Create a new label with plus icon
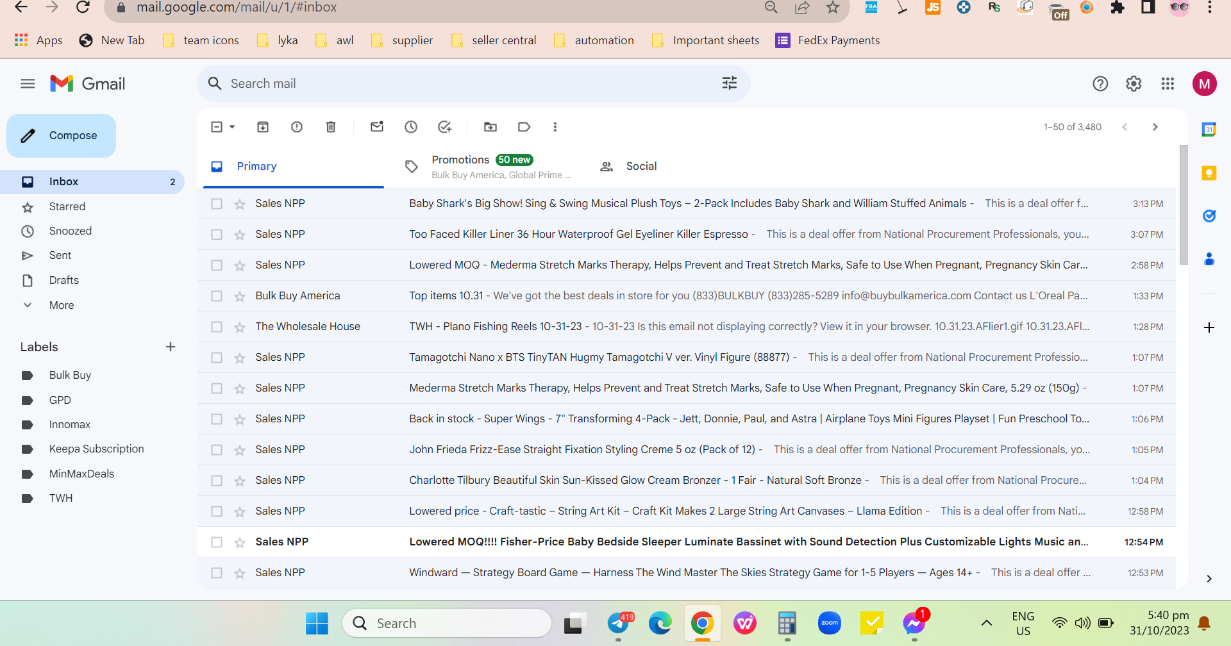Image resolution: width=1231 pixels, height=646 pixels. pyautogui.click(x=171, y=347)
